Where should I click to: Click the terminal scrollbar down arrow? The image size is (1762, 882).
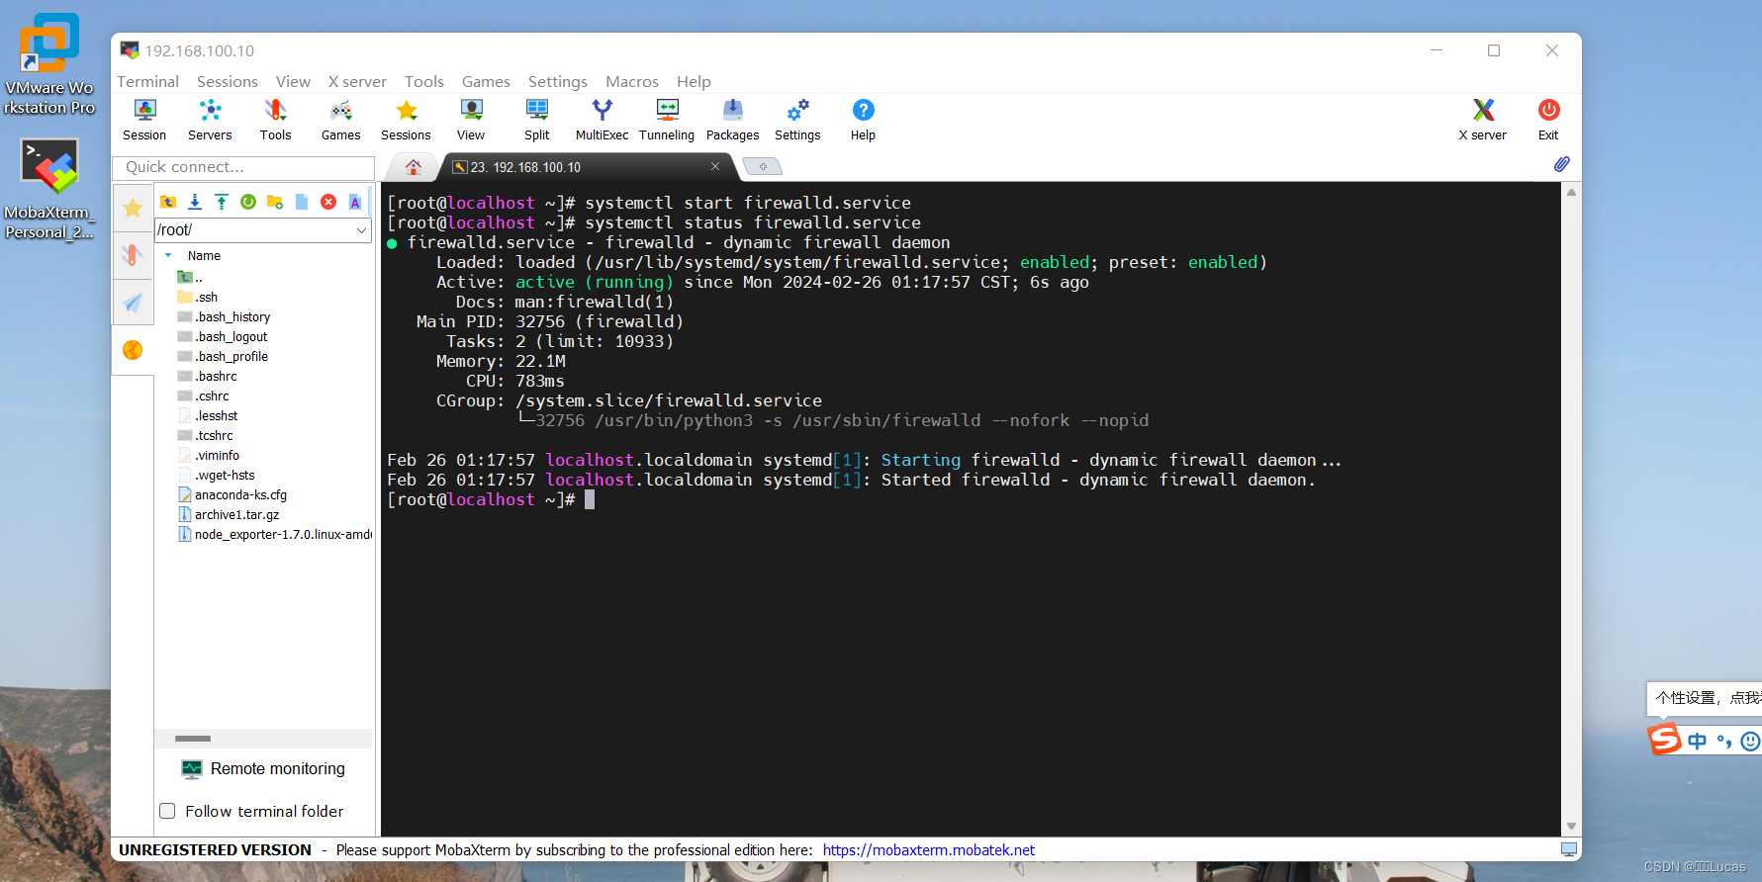(x=1571, y=826)
